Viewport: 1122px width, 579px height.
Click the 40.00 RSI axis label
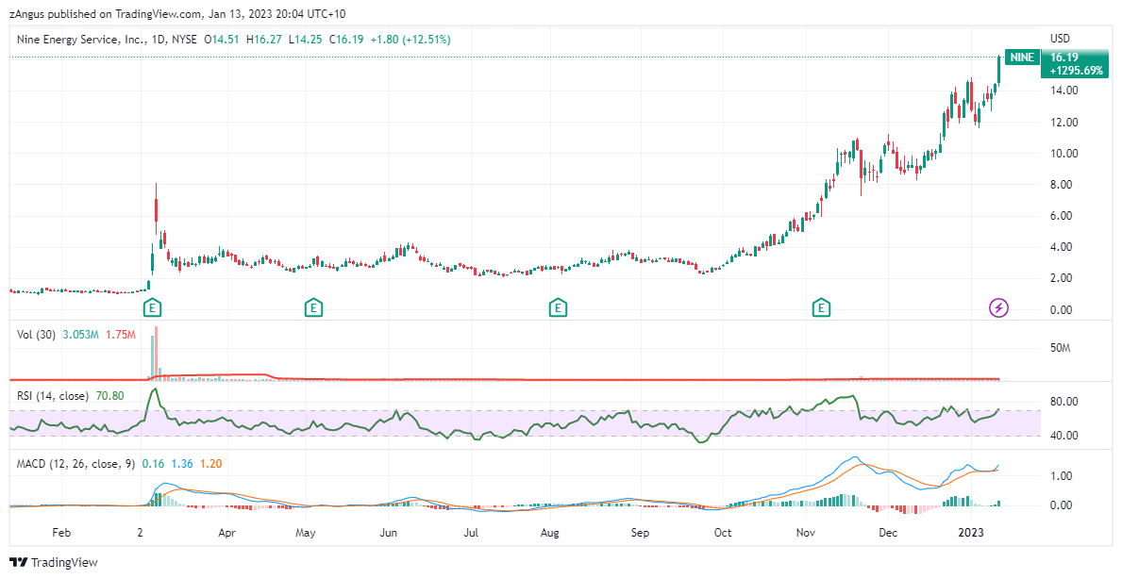(x=1064, y=436)
